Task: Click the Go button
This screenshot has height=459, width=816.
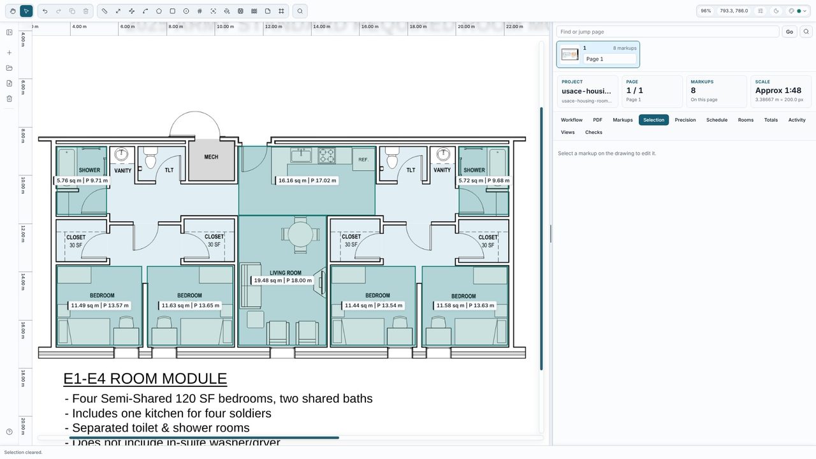Action: point(789,32)
